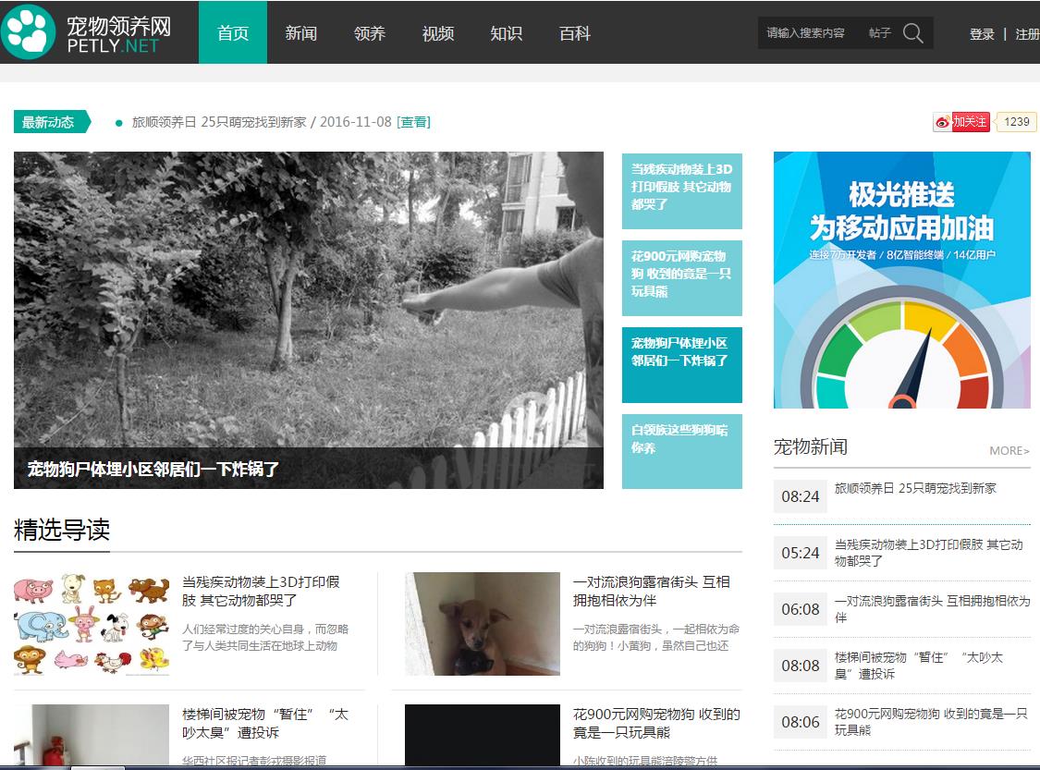Open 05:24 news 当残疾动物装上3D打印假肢
1040x770 pixels.
(x=928, y=553)
